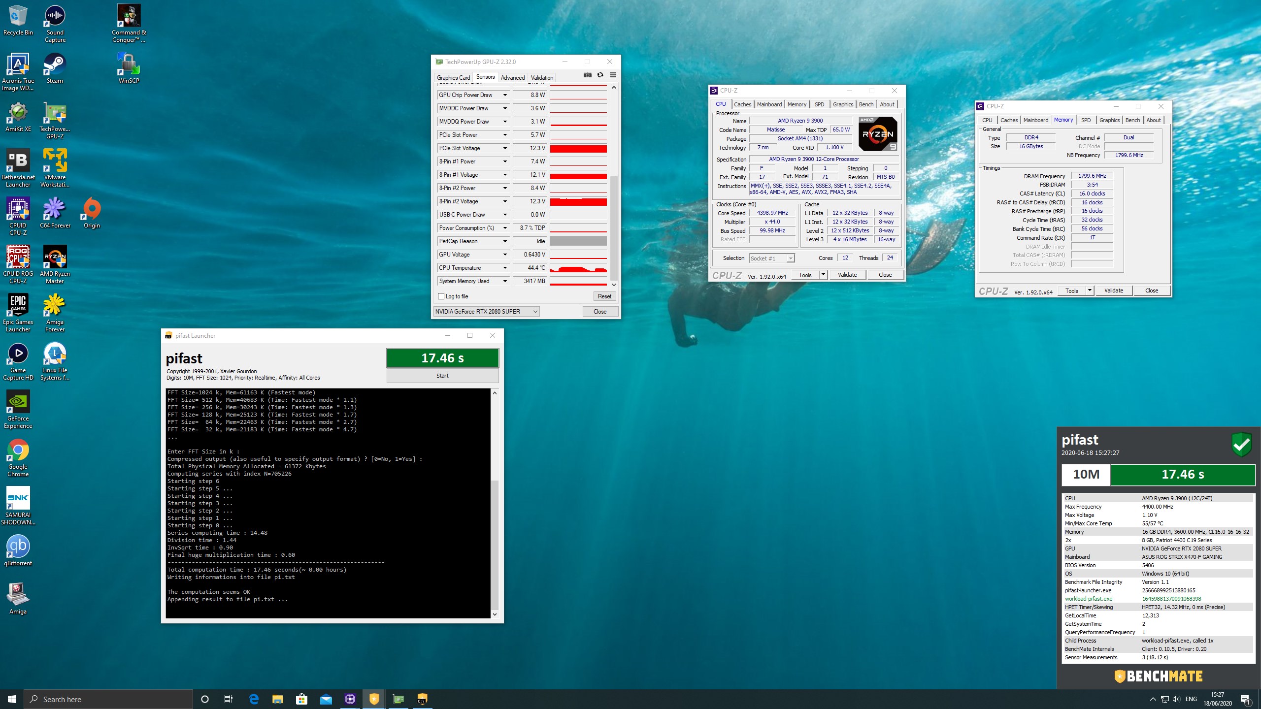The width and height of the screenshot is (1261, 709).
Task: Open the Linux File Systems desktop shortcut
Action: tap(55, 361)
